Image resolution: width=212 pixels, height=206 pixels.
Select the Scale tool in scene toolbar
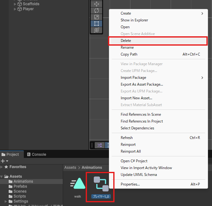click(96, 17)
